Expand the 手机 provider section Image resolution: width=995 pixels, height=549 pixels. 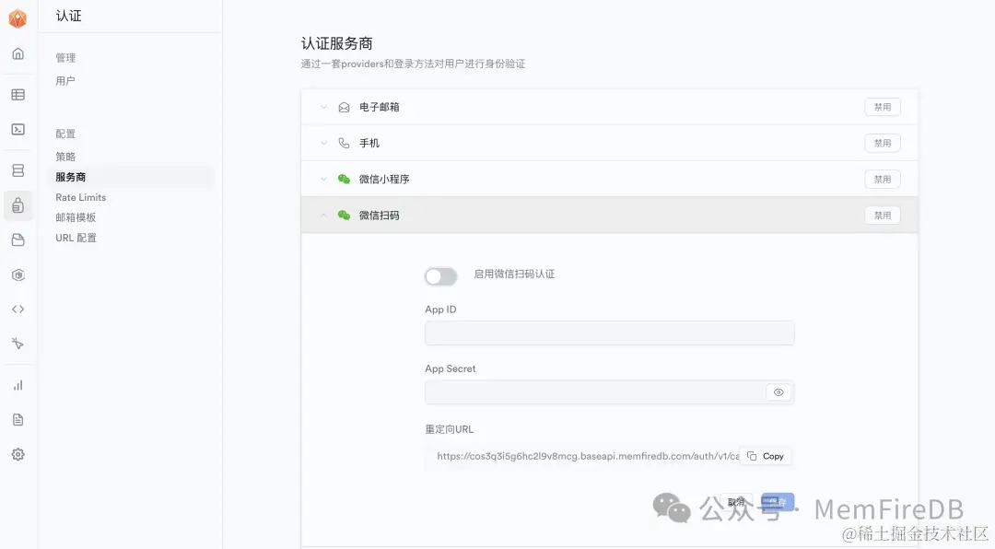coord(323,143)
